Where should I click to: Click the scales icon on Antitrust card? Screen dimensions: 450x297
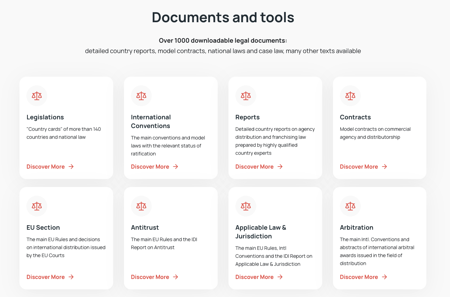tap(141, 206)
